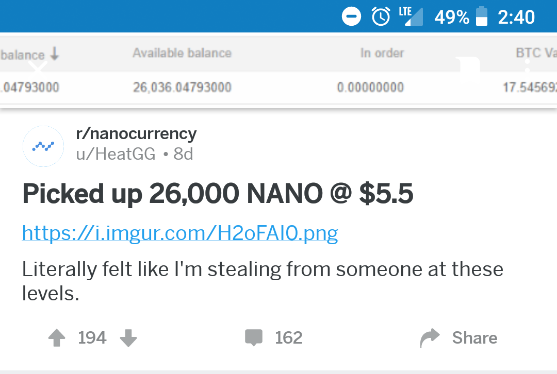This screenshot has width=557, height=374.
Task: Tap the LTE signal strength icon
Action: [x=413, y=16]
